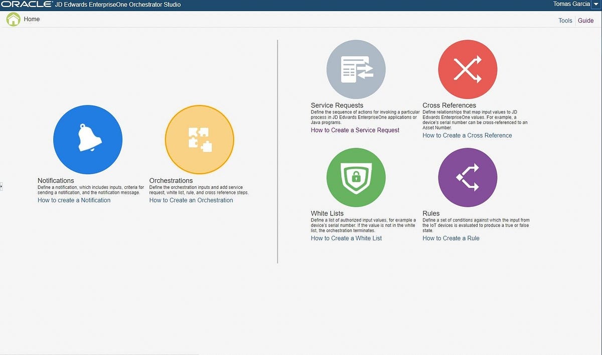The image size is (602, 355).
Task: Follow the How to Create an Orchestration link
Action: coord(191,200)
